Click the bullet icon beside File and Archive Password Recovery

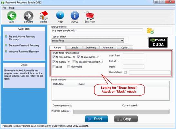(x=6, y=36)
